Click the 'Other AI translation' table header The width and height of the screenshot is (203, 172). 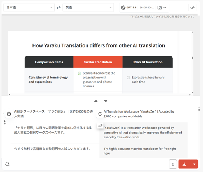pos(148,62)
